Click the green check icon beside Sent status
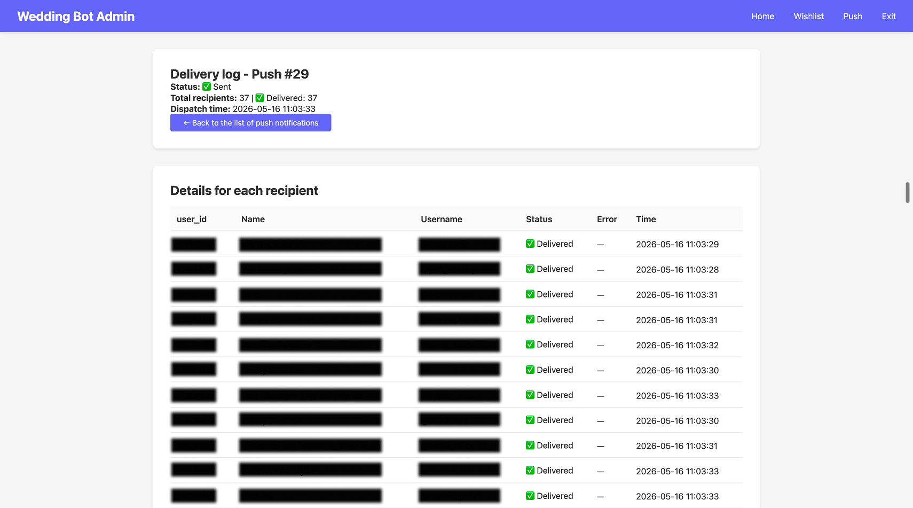Image resolution: width=913 pixels, height=508 pixels. point(207,87)
